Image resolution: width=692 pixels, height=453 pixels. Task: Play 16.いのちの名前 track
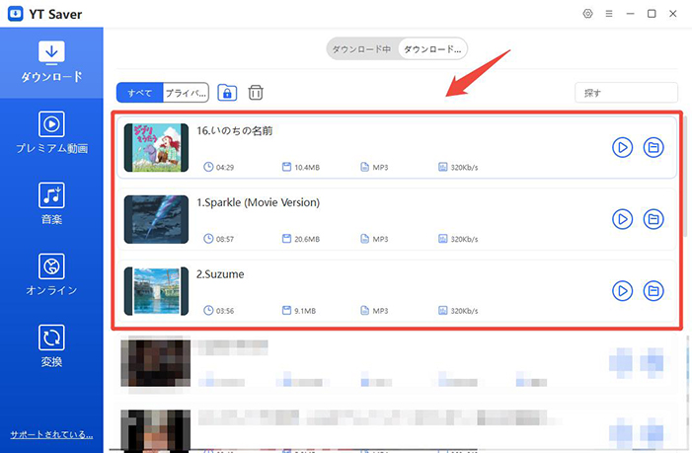pos(622,147)
